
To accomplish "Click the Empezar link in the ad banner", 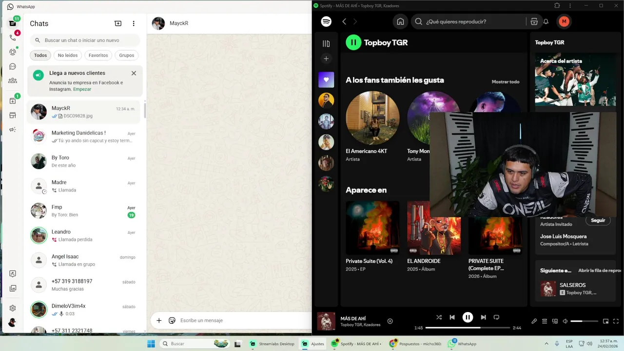I will 82,89.
